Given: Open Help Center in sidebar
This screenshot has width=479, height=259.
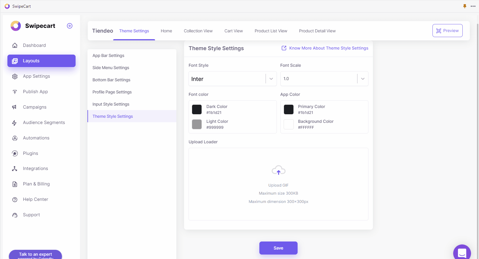Looking at the screenshot, I should (41, 199).
